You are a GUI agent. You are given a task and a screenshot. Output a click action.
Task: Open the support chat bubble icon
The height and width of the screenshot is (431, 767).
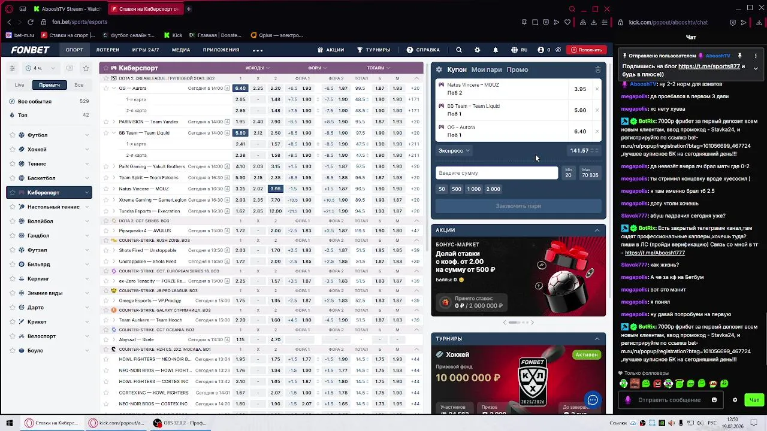point(593,400)
